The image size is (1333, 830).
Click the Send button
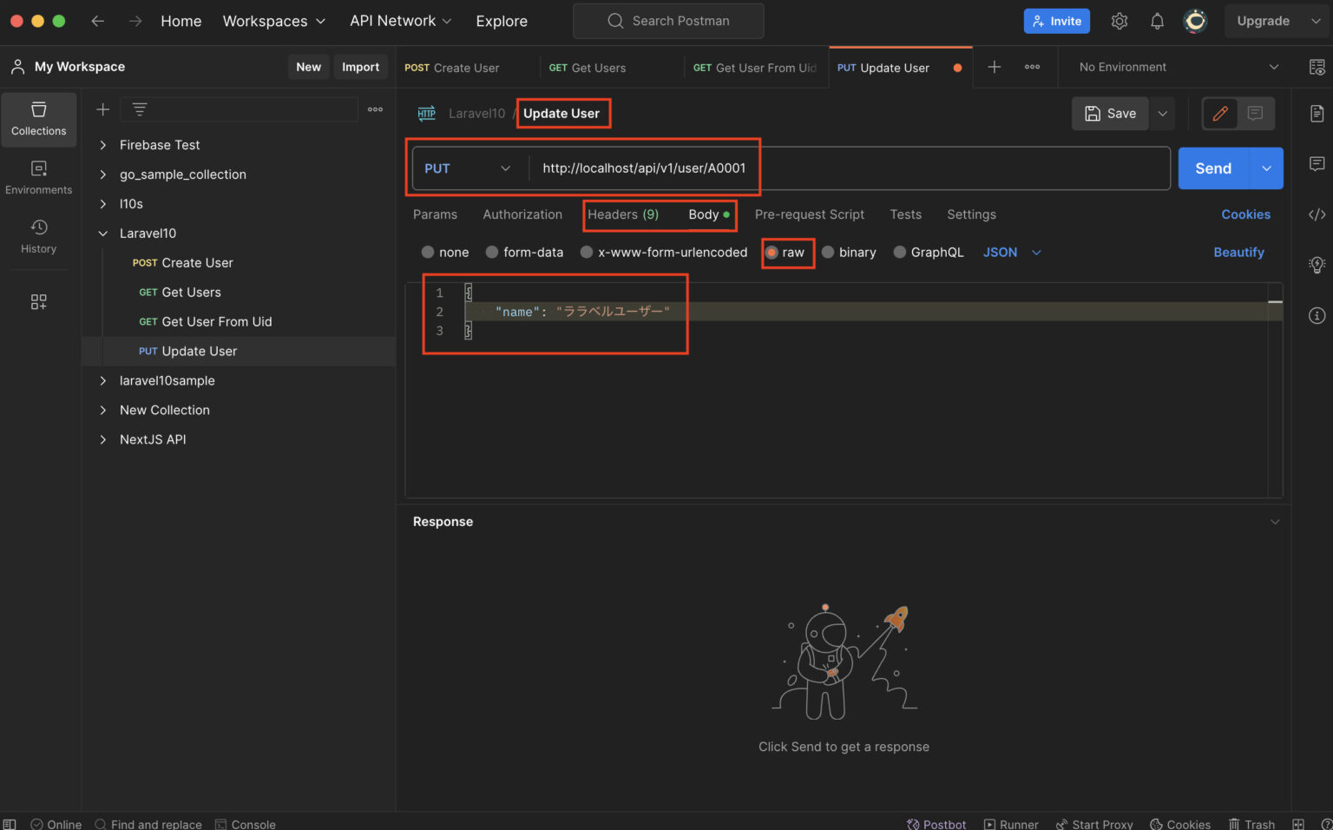click(1212, 168)
